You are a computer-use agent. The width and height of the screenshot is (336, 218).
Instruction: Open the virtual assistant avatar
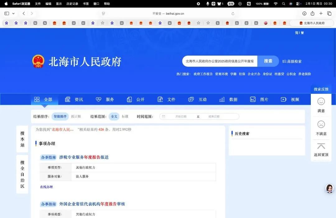click(x=329, y=189)
